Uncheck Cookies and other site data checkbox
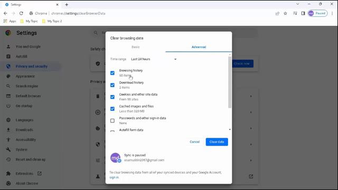 click(112, 97)
